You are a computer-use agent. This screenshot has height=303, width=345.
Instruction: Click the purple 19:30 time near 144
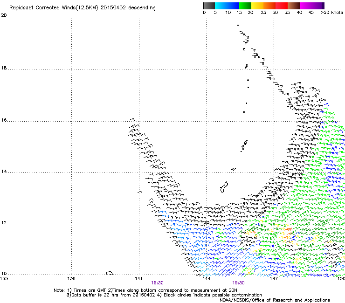pos(239,283)
